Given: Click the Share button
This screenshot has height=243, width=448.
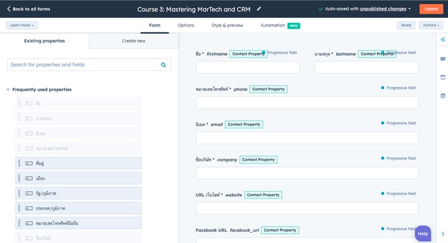Looking at the screenshot, I should (x=406, y=25).
